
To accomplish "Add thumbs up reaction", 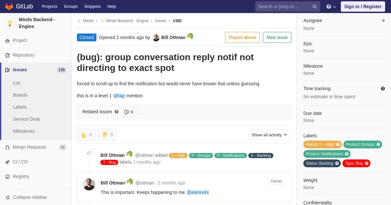I will [86, 135].
